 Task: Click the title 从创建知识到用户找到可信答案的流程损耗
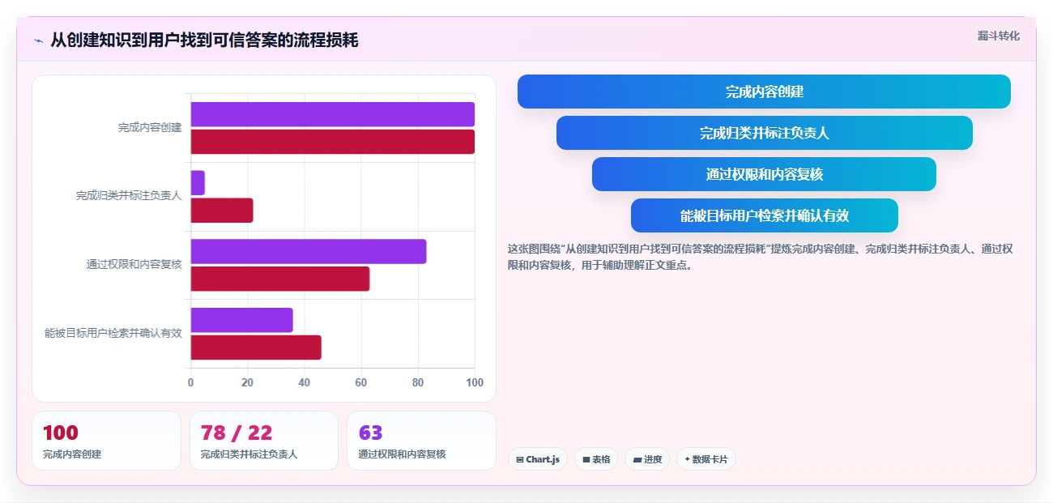pos(204,40)
